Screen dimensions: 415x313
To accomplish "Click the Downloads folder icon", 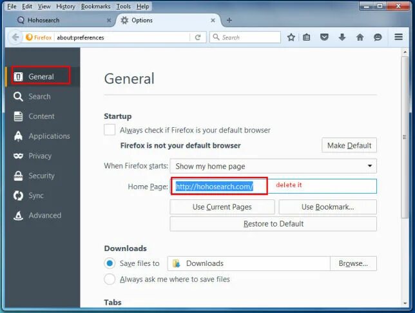I will pyautogui.click(x=177, y=263).
